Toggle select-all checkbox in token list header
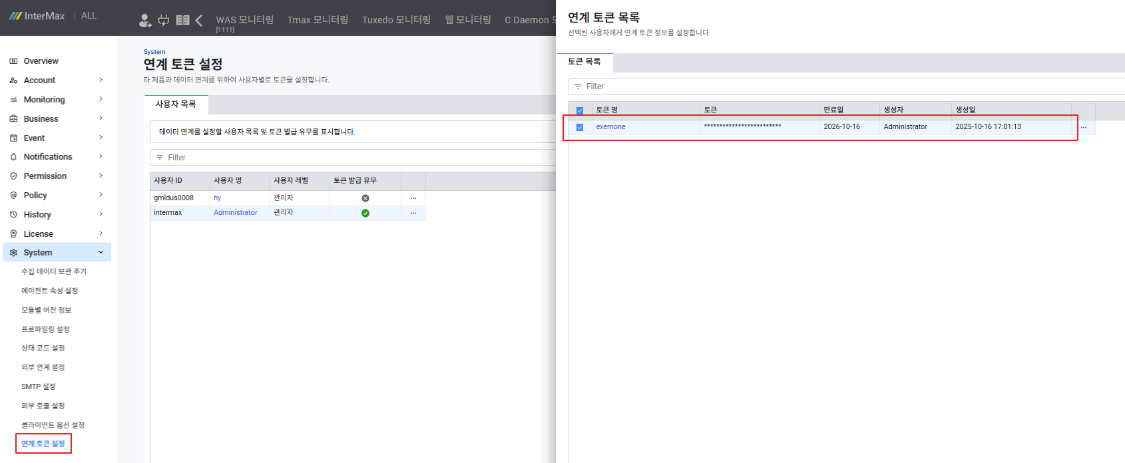This screenshot has height=463, width=1125. point(580,110)
